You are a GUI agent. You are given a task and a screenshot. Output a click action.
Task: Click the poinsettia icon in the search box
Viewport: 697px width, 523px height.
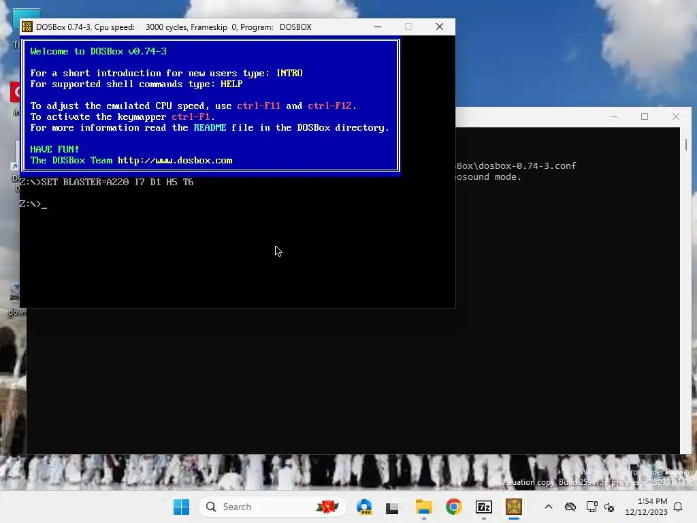[327, 507]
